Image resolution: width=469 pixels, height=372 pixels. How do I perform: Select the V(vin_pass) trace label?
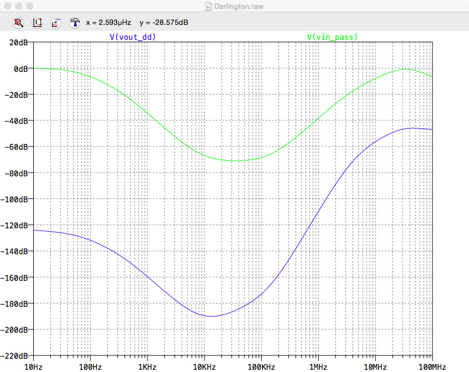point(332,37)
